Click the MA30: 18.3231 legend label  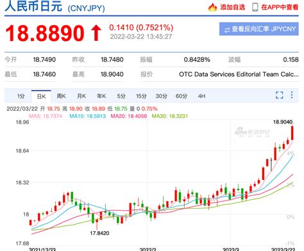click(170, 116)
